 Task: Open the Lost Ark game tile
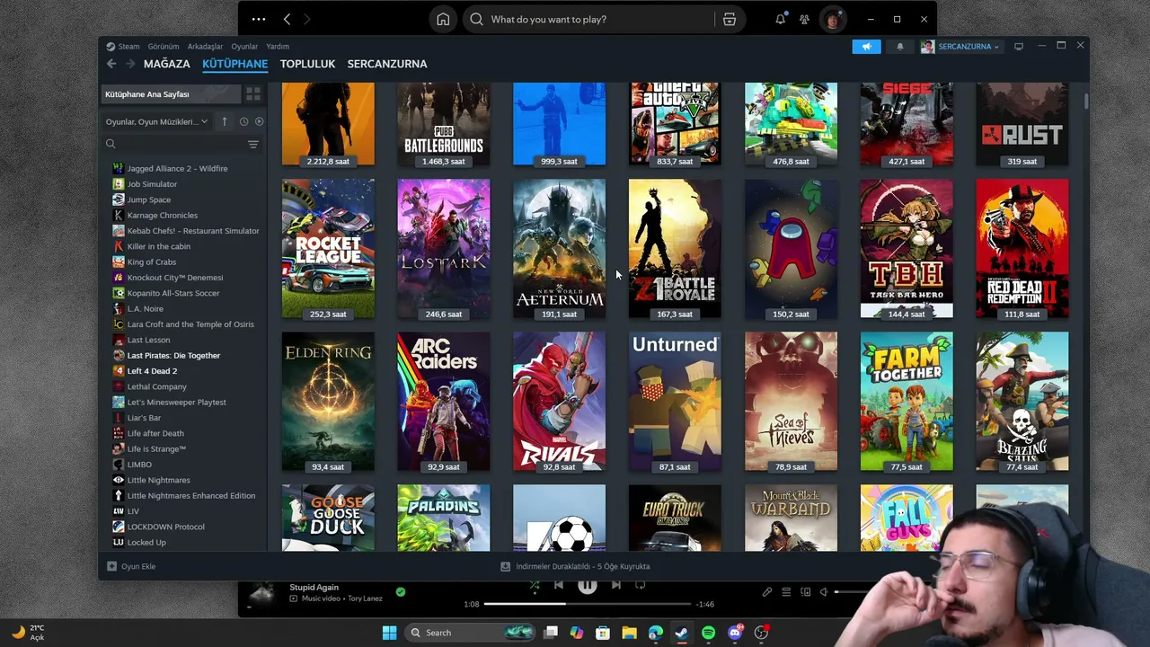[444, 249]
